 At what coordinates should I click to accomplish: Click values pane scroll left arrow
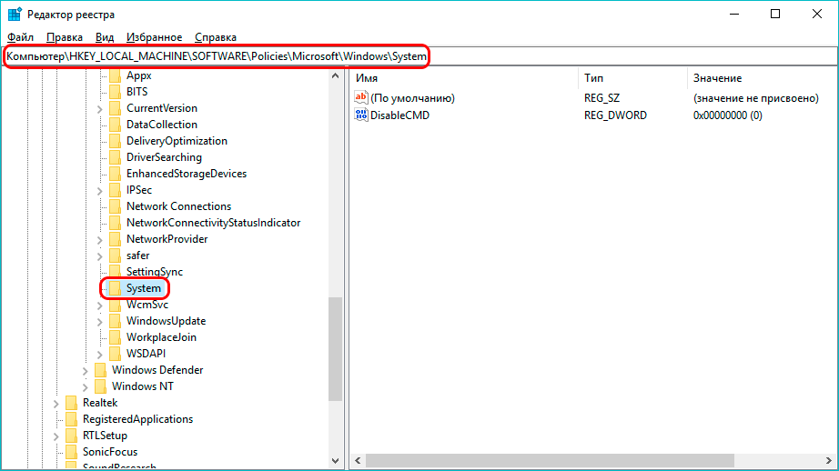tap(358, 460)
